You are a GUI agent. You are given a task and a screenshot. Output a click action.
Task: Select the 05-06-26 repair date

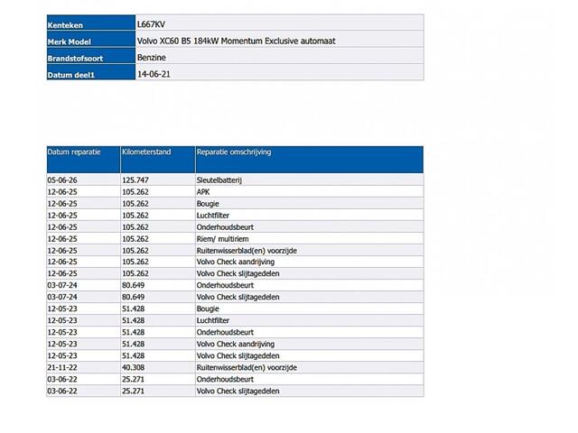click(x=62, y=180)
